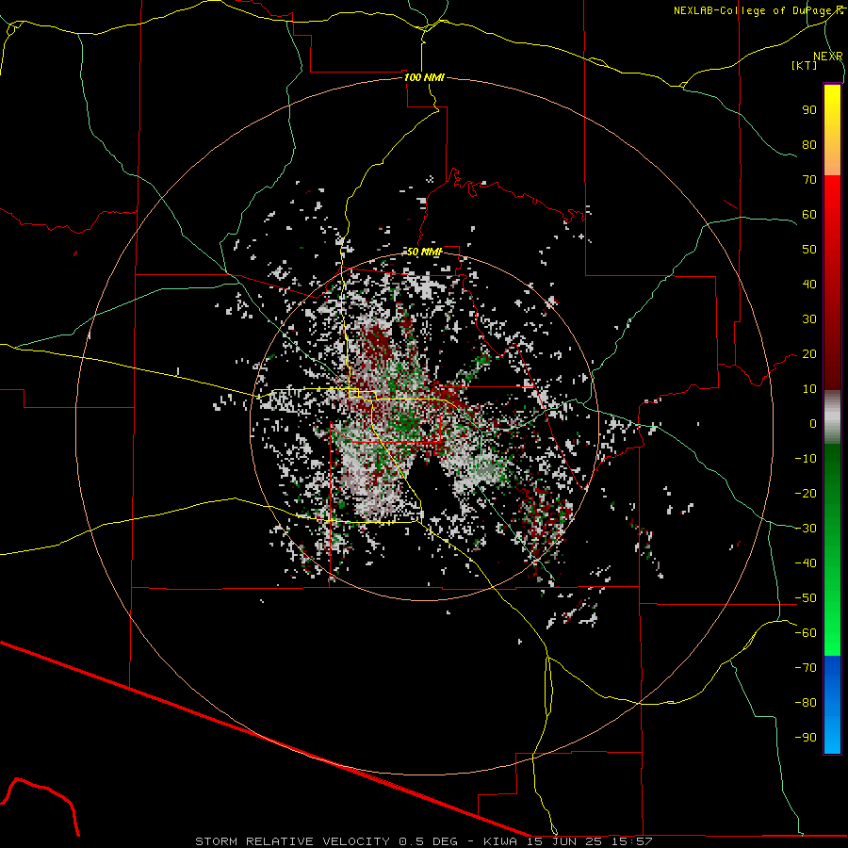Click the -90 value on velocity scale
The width and height of the screenshot is (848, 848).
point(806,738)
